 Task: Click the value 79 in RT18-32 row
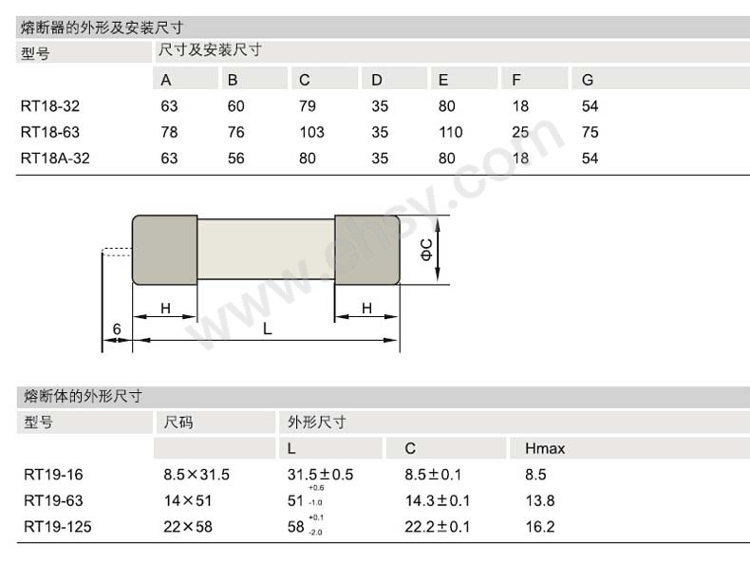(308, 105)
